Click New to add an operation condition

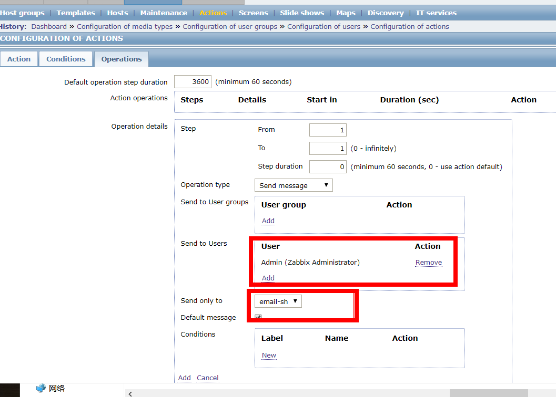click(269, 355)
